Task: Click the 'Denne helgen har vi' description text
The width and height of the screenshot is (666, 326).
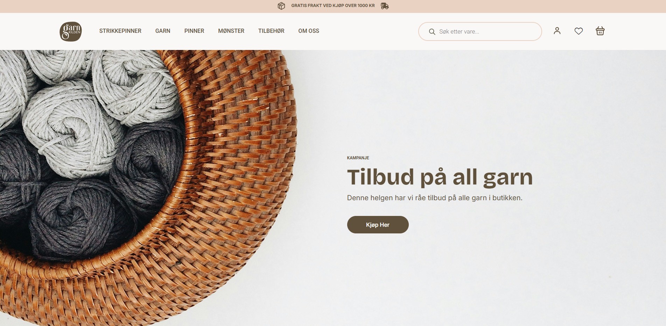Action: [435, 198]
